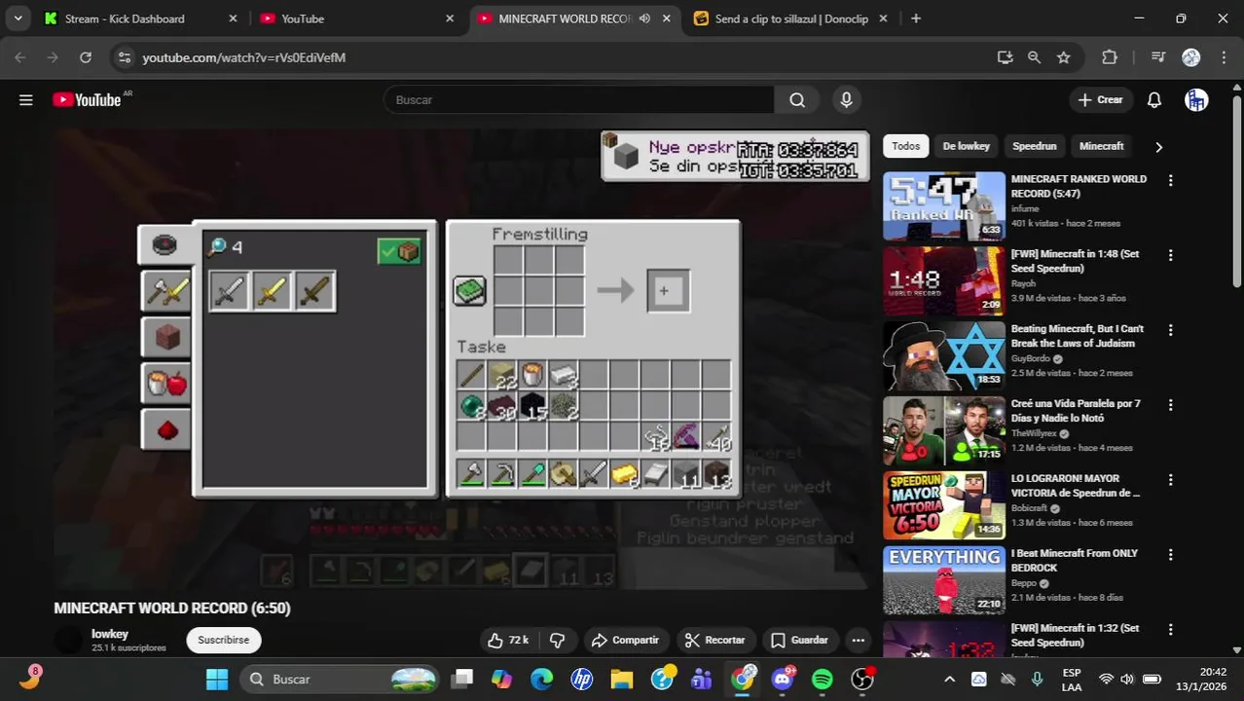Open options for the Vida Paralela video

1170,405
